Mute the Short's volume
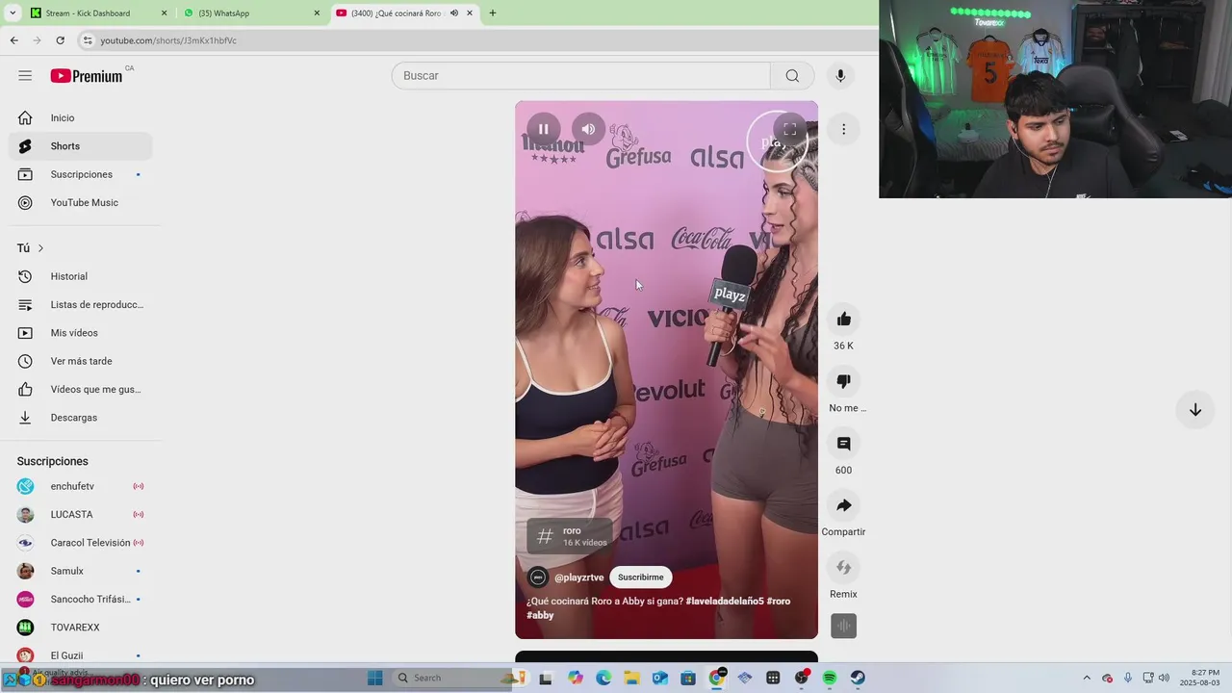Screen dimensions: 1232x693 tap(588, 129)
